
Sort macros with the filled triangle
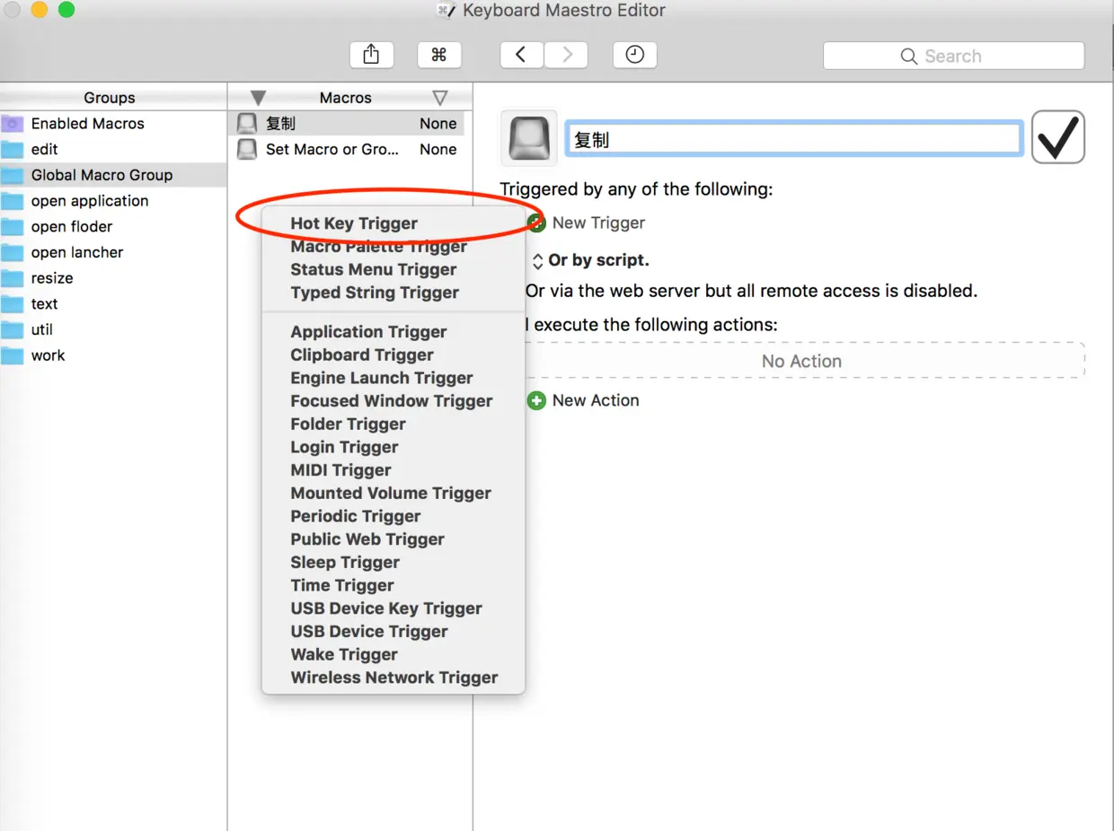tap(258, 98)
